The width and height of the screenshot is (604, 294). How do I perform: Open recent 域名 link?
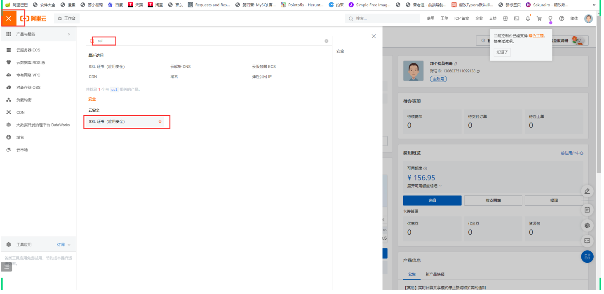coord(174,77)
